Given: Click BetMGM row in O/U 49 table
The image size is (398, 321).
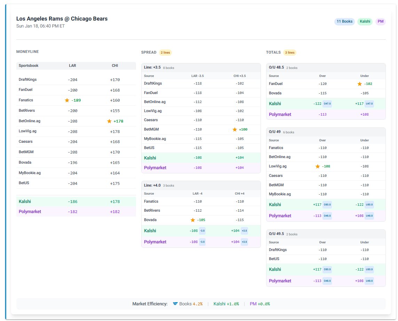Looking at the screenshot, I should 326,185.
